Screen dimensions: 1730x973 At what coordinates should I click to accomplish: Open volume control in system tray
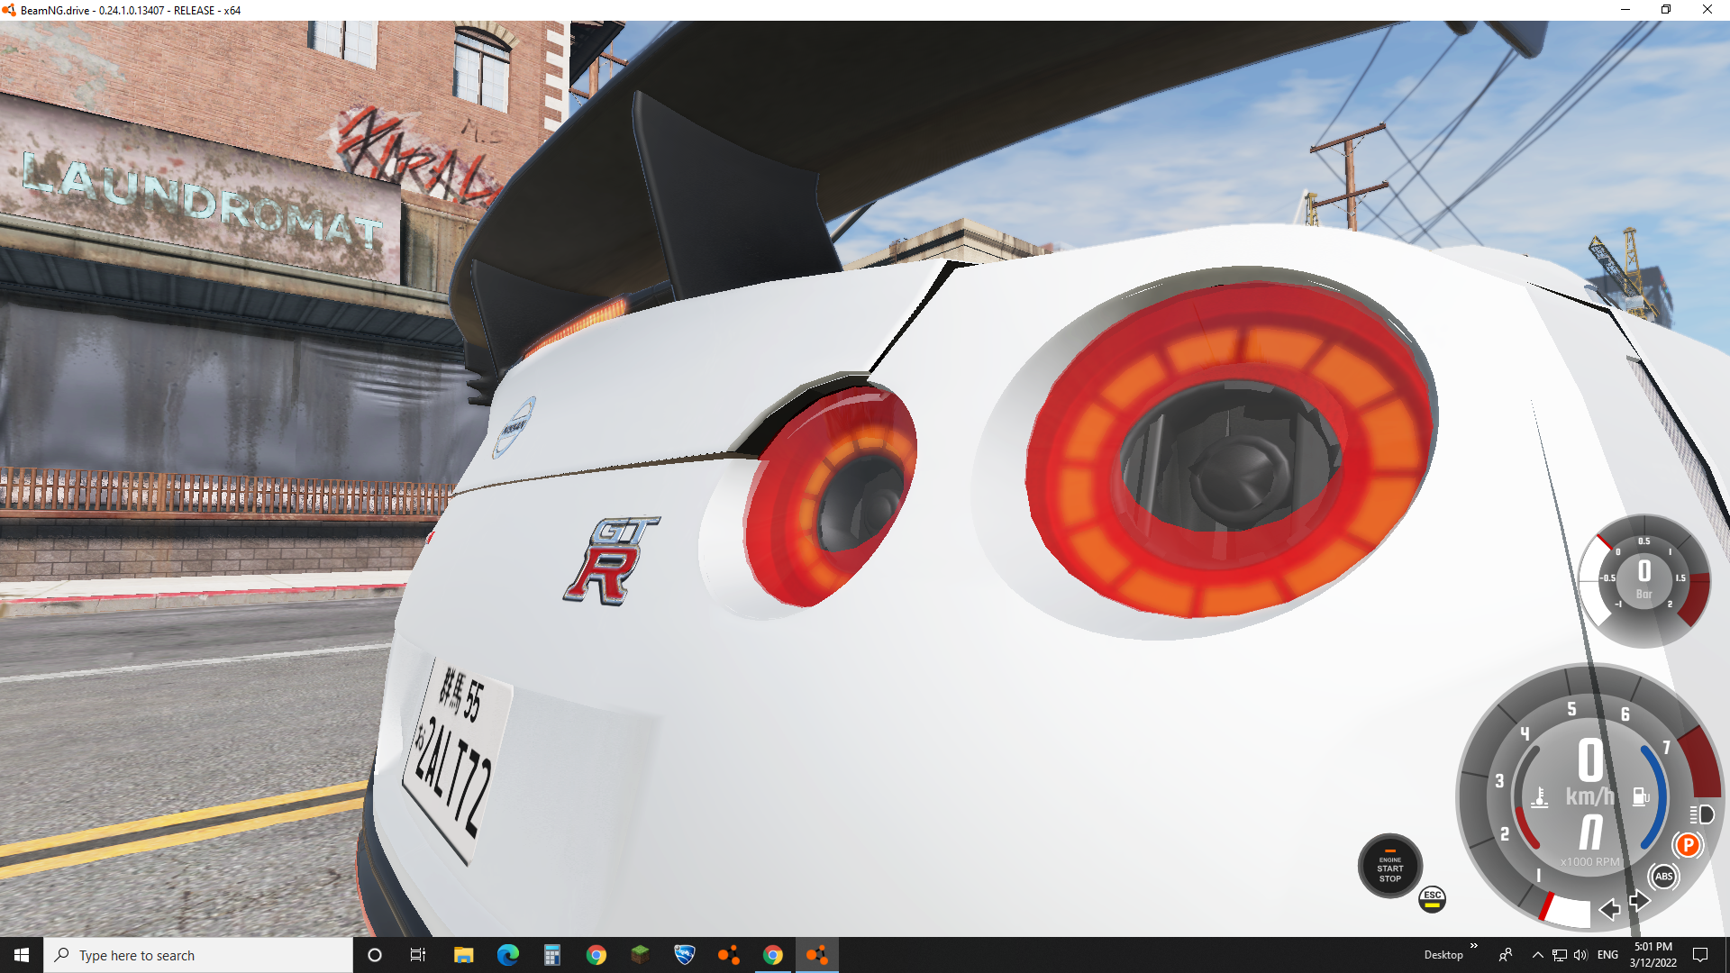coord(1580,955)
